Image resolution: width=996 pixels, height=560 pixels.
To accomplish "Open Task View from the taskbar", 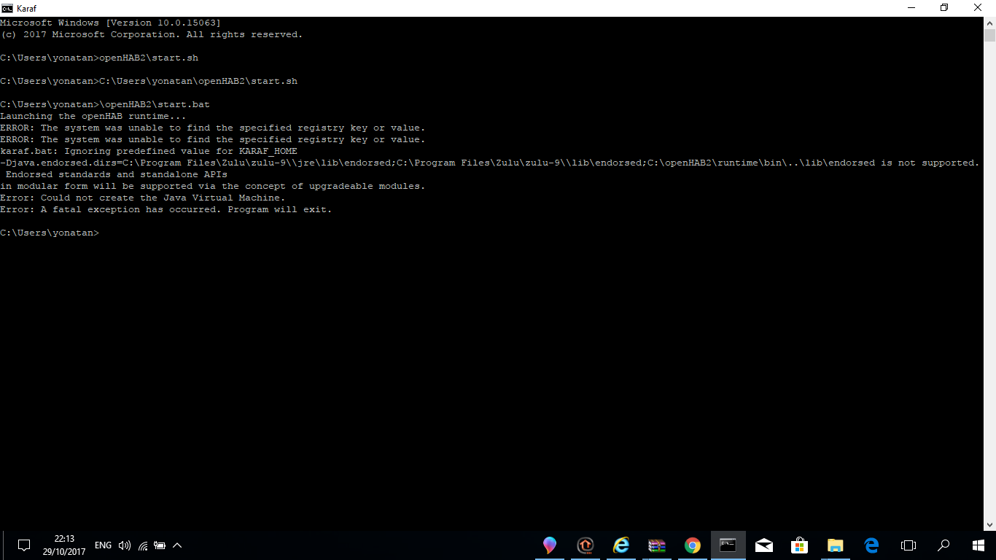I will tap(908, 545).
